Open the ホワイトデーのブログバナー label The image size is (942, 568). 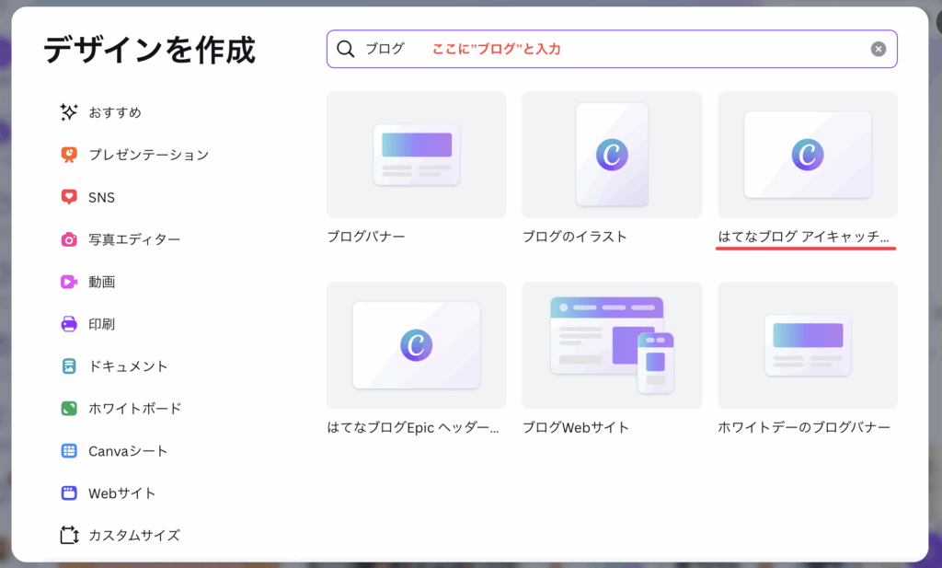pos(804,428)
